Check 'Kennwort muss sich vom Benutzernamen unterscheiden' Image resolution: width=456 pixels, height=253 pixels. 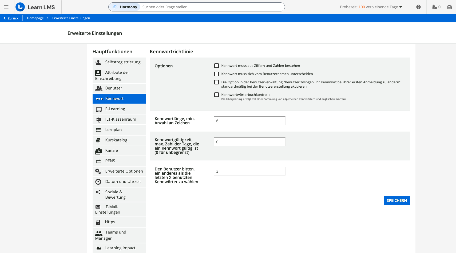(x=216, y=74)
